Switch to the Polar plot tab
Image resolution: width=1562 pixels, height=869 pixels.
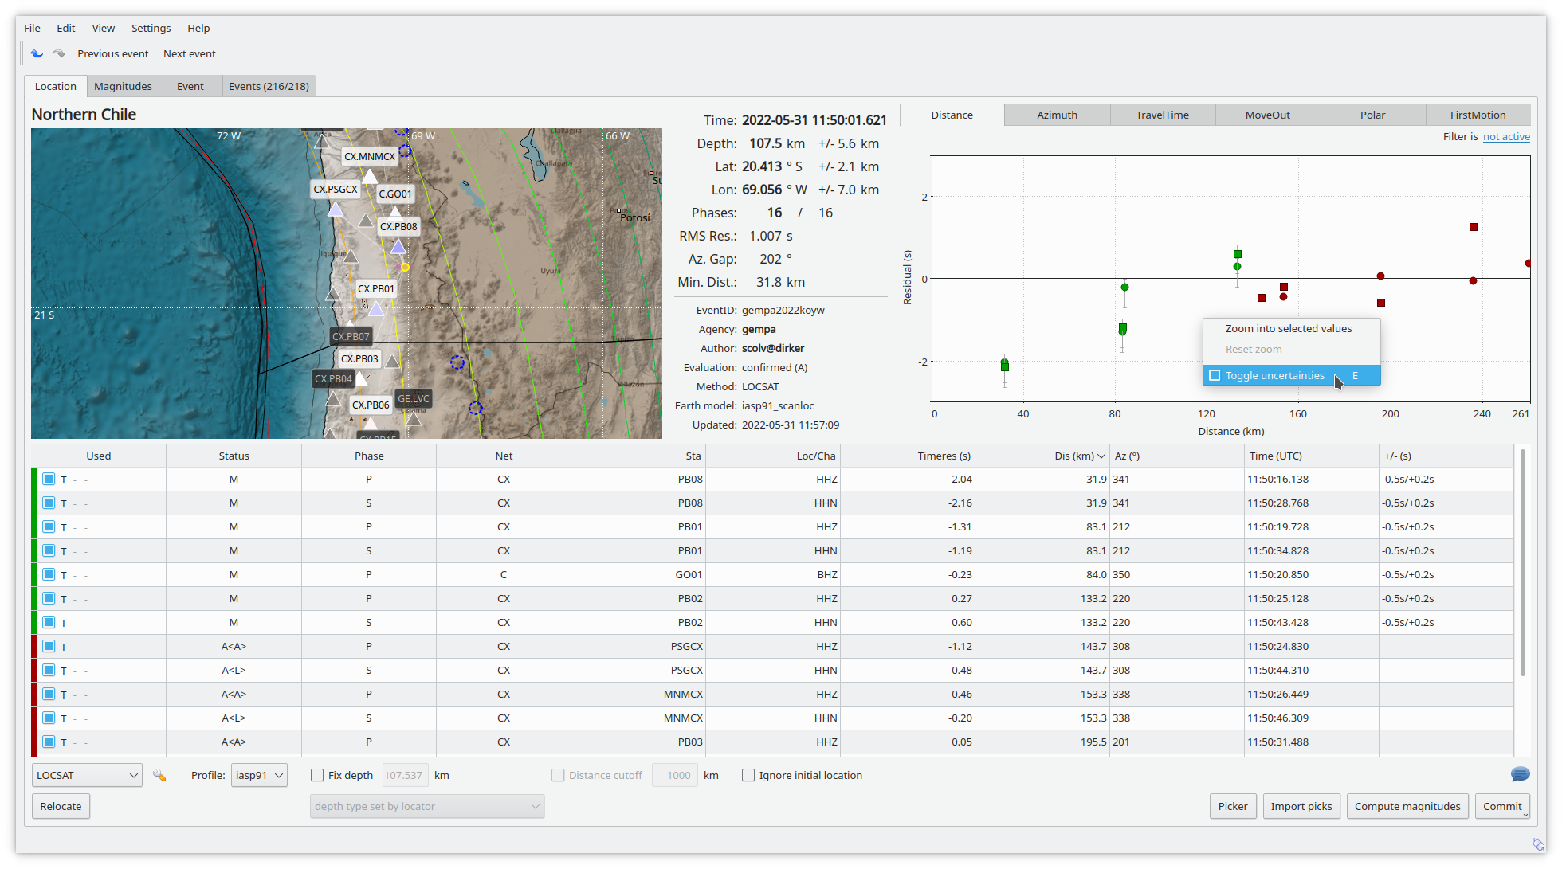[x=1372, y=115]
